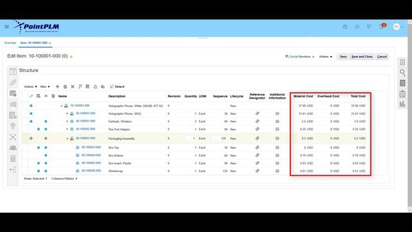Open reference designator for Earbuds, Wireless row
The image size is (412, 232).
click(257, 121)
